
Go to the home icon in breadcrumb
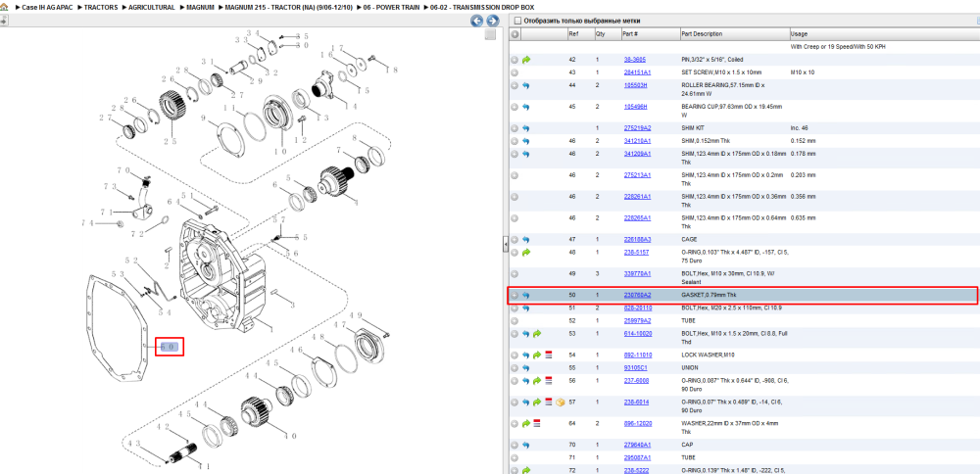[x=4, y=7]
